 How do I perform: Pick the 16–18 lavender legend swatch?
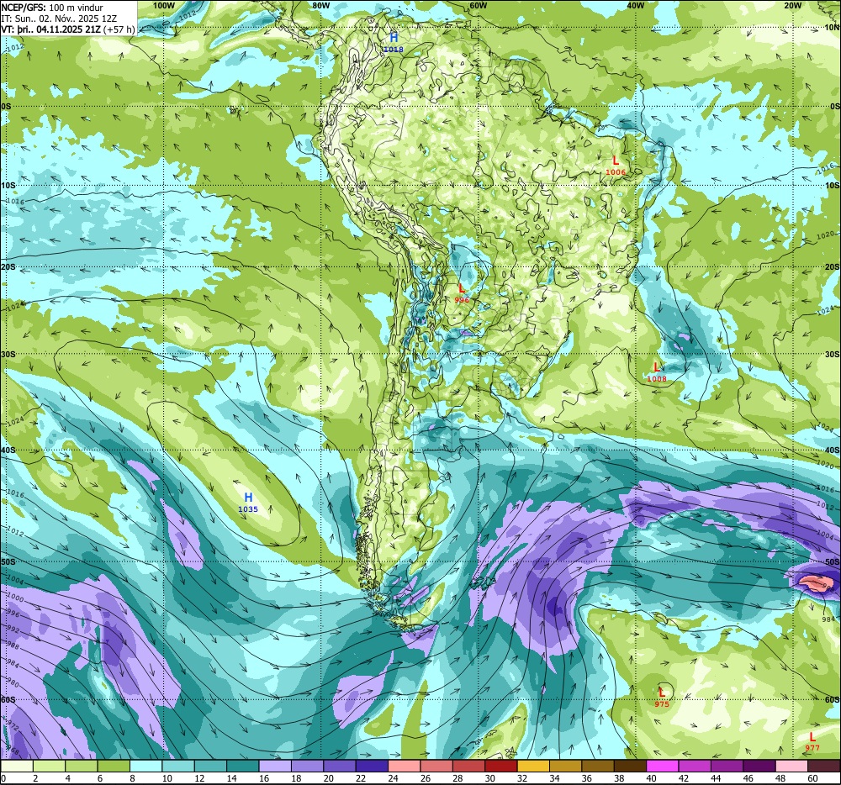point(275,766)
